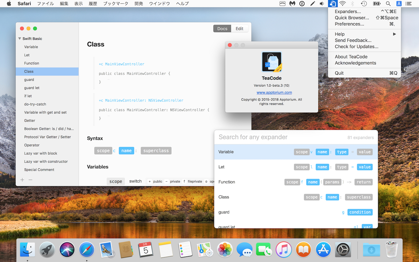The height and width of the screenshot is (262, 419).
Task: Open Maps from the Dock
Action: (205, 249)
